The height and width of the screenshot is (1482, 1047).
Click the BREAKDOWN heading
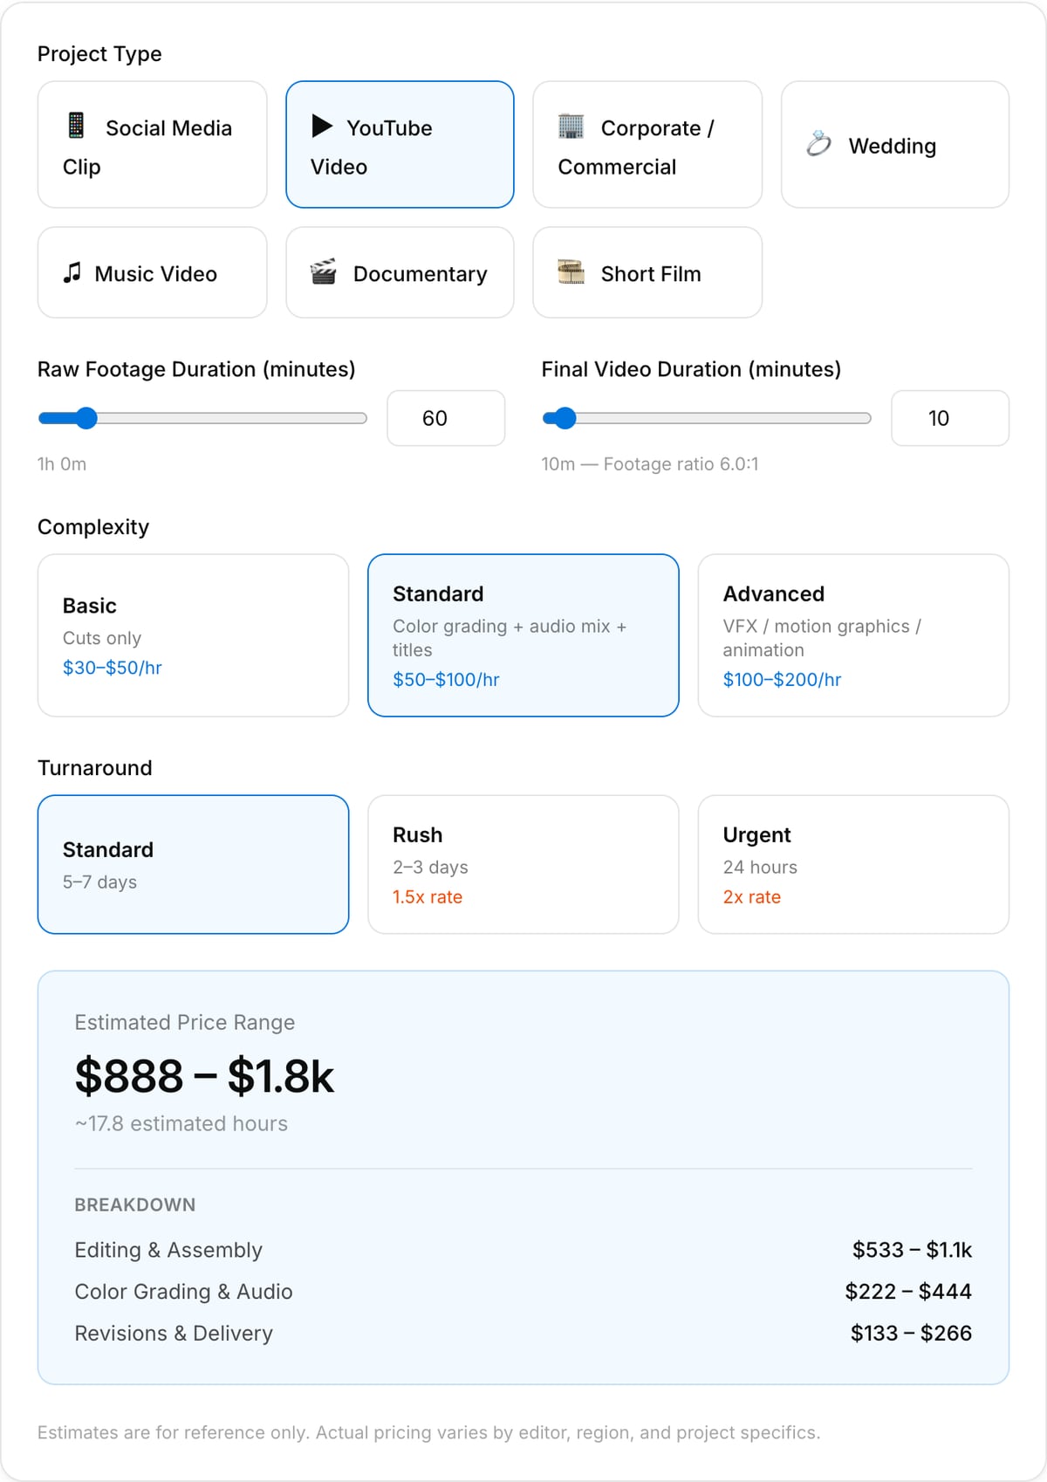click(135, 1204)
